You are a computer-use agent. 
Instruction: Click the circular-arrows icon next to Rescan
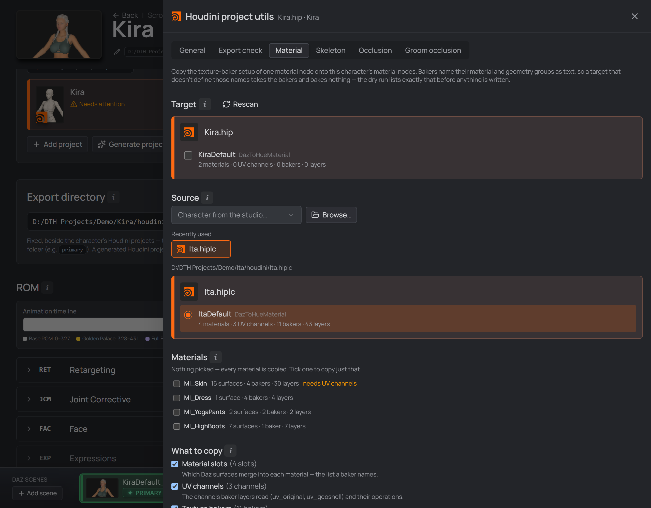coord(226,104)
